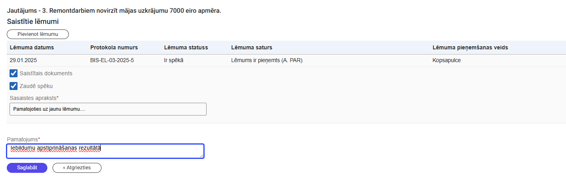
Task: Click the Lēmuma saturs column header
Action: pos(252,47)
